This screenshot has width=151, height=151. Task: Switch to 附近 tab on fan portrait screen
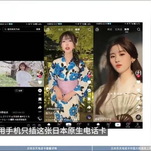click(x=110, y=29)
